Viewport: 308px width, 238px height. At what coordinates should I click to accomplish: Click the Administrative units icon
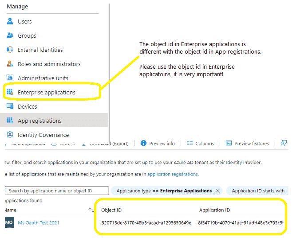coord(10,78)
